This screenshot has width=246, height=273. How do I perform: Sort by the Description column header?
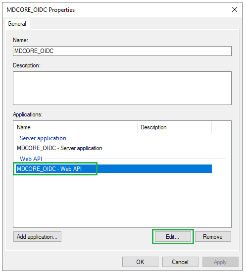(x=175, y=127)
